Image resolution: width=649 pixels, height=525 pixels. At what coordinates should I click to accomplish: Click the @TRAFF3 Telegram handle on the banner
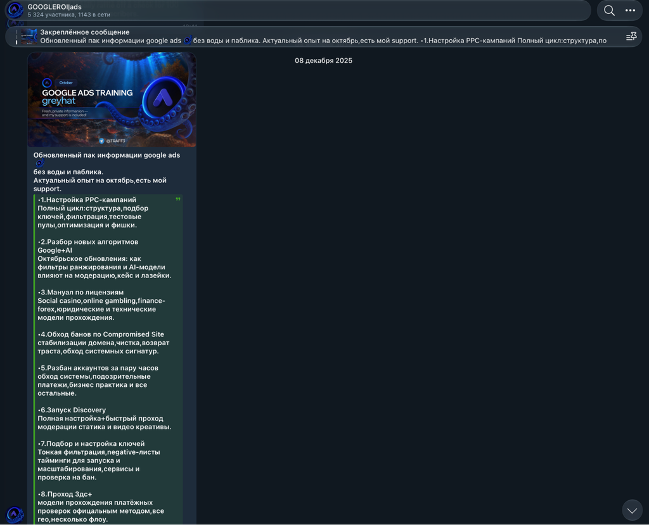tap(112, 141)
